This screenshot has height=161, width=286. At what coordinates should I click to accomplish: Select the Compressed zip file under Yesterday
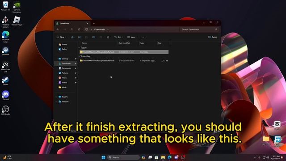(124, 61)
